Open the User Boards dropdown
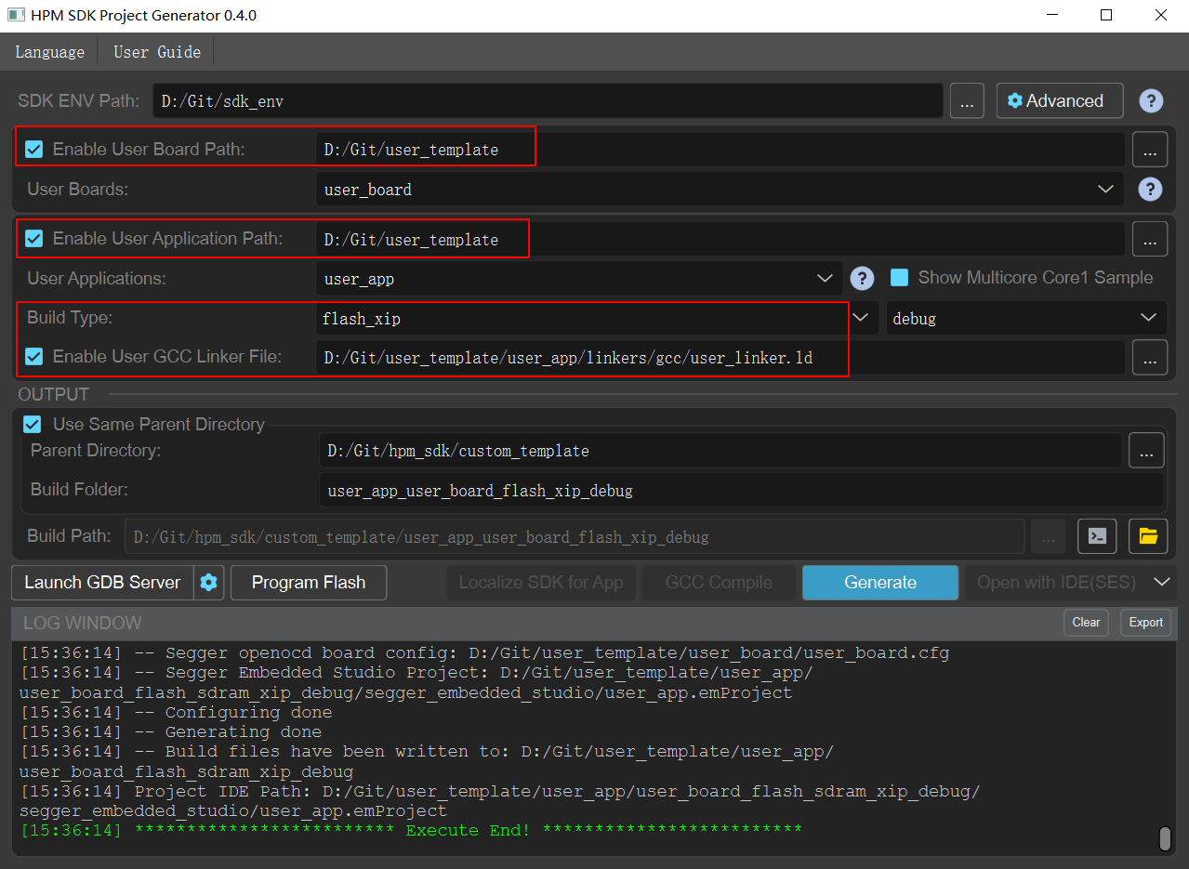This screenshot has width=1189, height=869. click(1105, 189)
